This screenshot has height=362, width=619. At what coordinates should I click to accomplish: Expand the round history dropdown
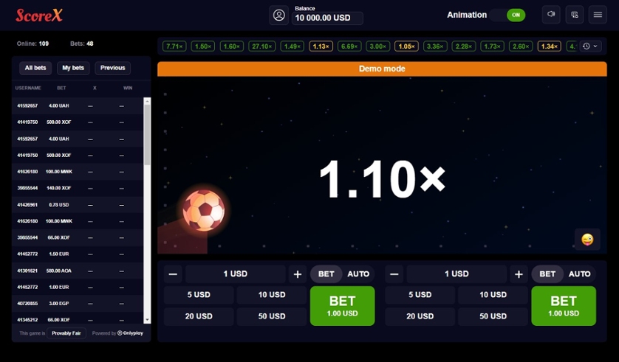[x=591, y=46]
